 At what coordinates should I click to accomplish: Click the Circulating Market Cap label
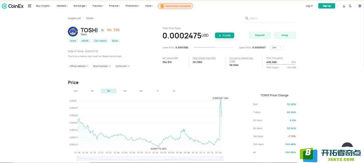pyautogui.click(x=241, y=60)
